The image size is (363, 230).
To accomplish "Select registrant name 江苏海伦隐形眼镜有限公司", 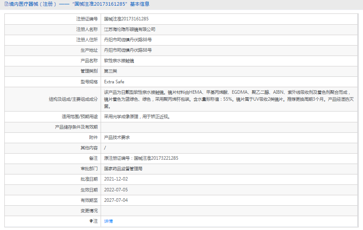I will pyautogui.click(x=130, y=30).
